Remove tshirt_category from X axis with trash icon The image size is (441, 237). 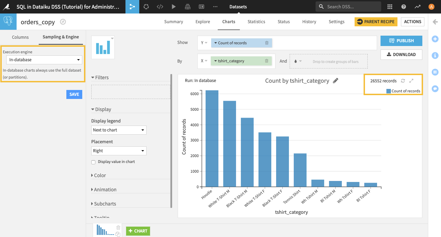(x=266, y=61)
